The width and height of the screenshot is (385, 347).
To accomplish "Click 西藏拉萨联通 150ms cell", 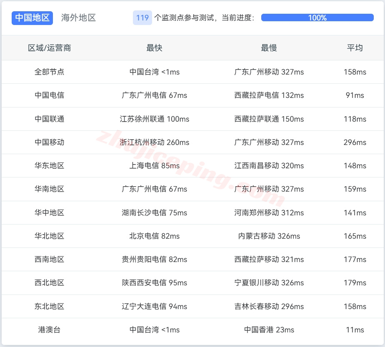I will coord(269,119).
